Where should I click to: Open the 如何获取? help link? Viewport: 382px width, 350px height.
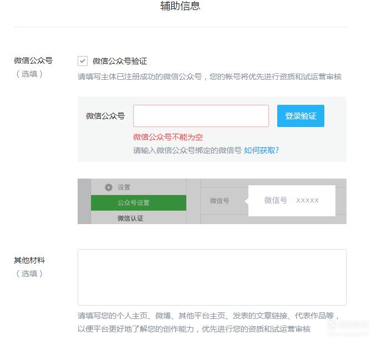click(x=261, y=150)
